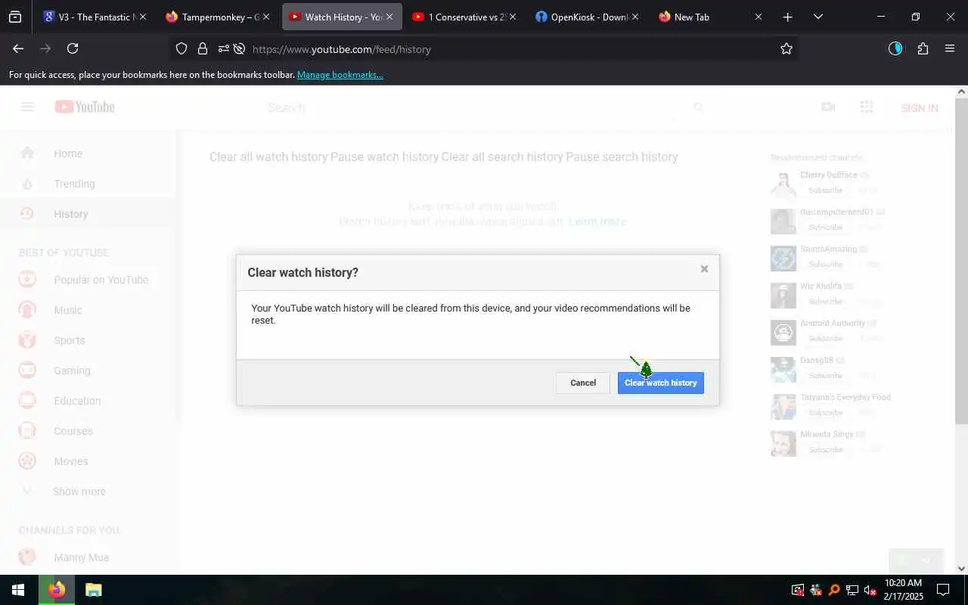
Task: Open Education in the sidebar
Action: tap(89, 401)
